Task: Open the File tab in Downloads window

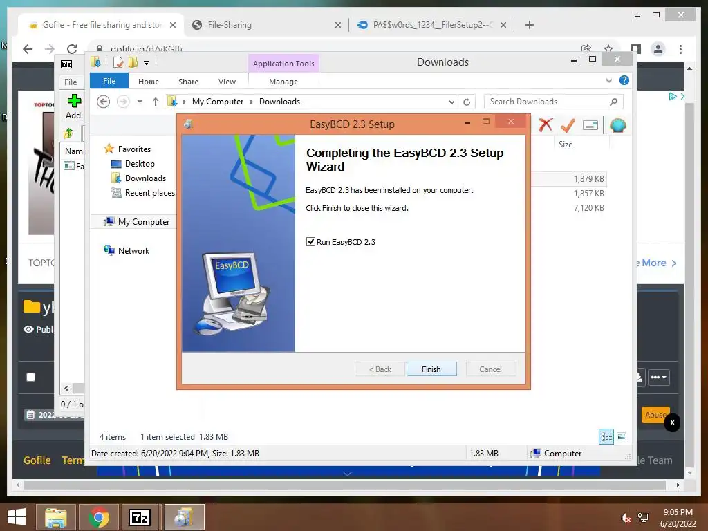Action: pos(109,81)
